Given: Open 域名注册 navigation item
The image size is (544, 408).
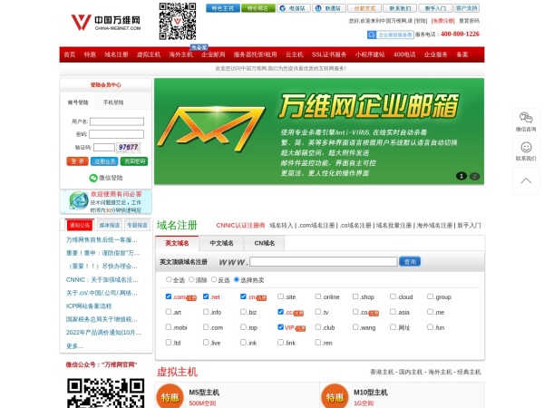Looking at the screenshot, I should 116,54.
